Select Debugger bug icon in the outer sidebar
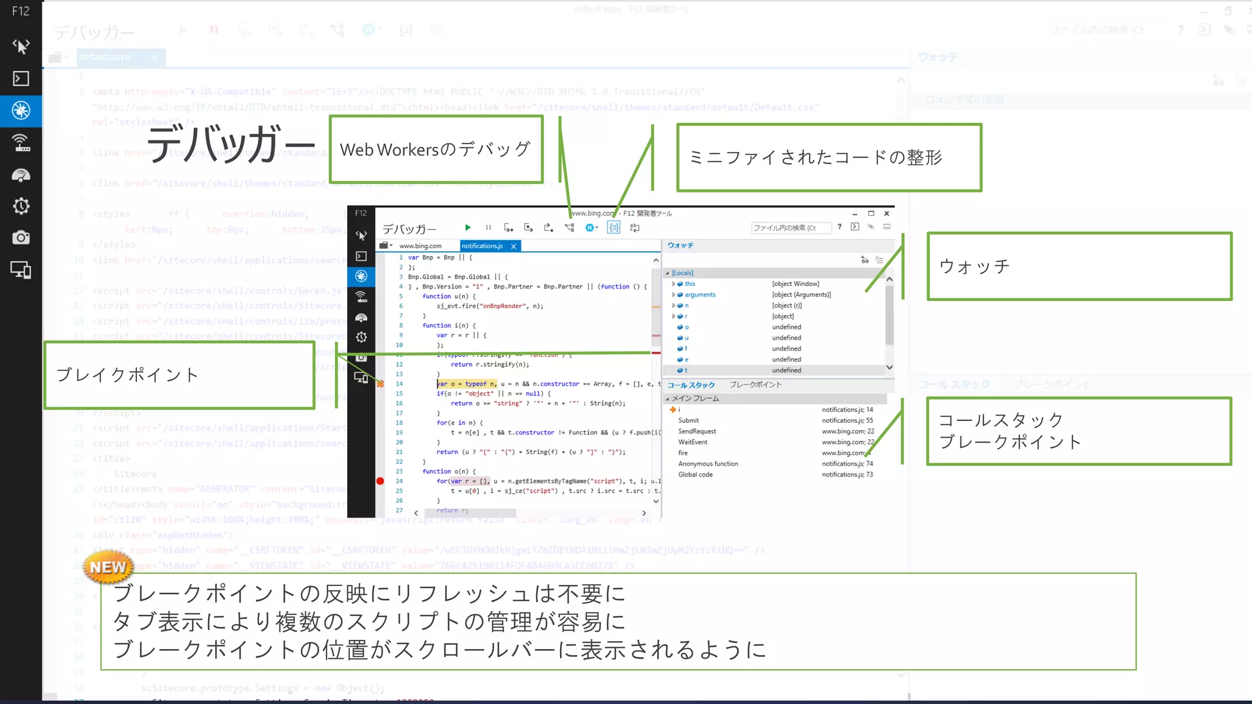The image size is (1252, 704). click(21, 111)
